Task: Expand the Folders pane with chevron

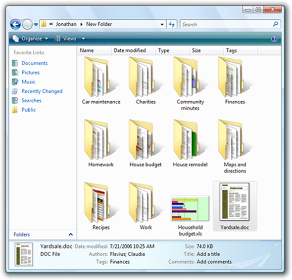Action: (x=71, y=235)
